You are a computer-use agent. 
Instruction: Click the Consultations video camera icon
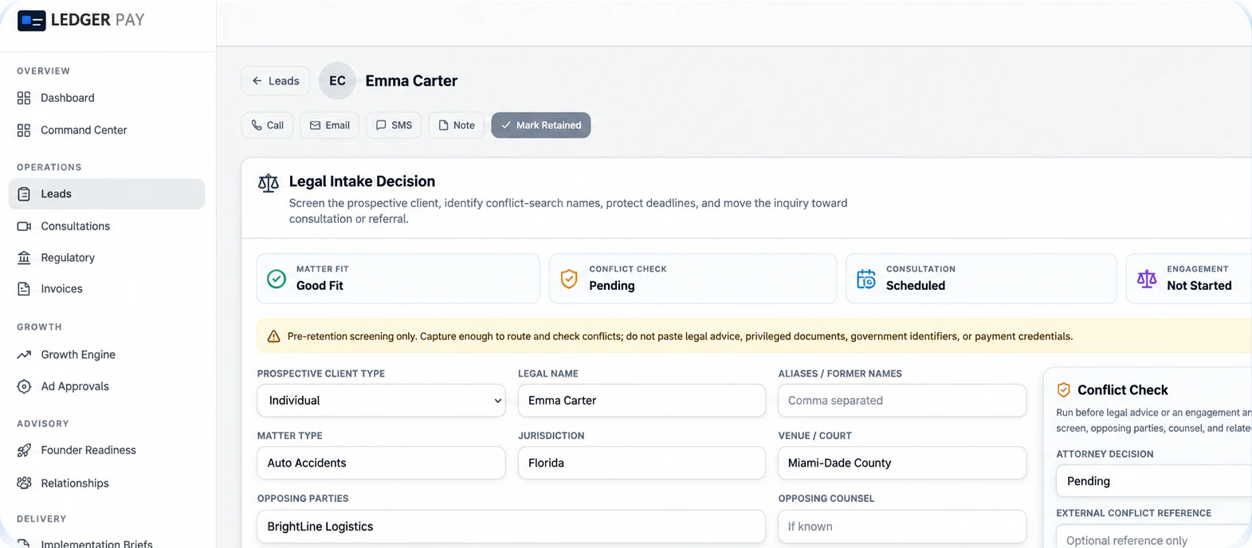pos(24,226)
